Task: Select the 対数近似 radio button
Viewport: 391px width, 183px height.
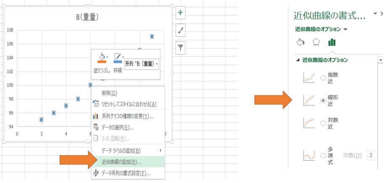Action: point(323,123)
